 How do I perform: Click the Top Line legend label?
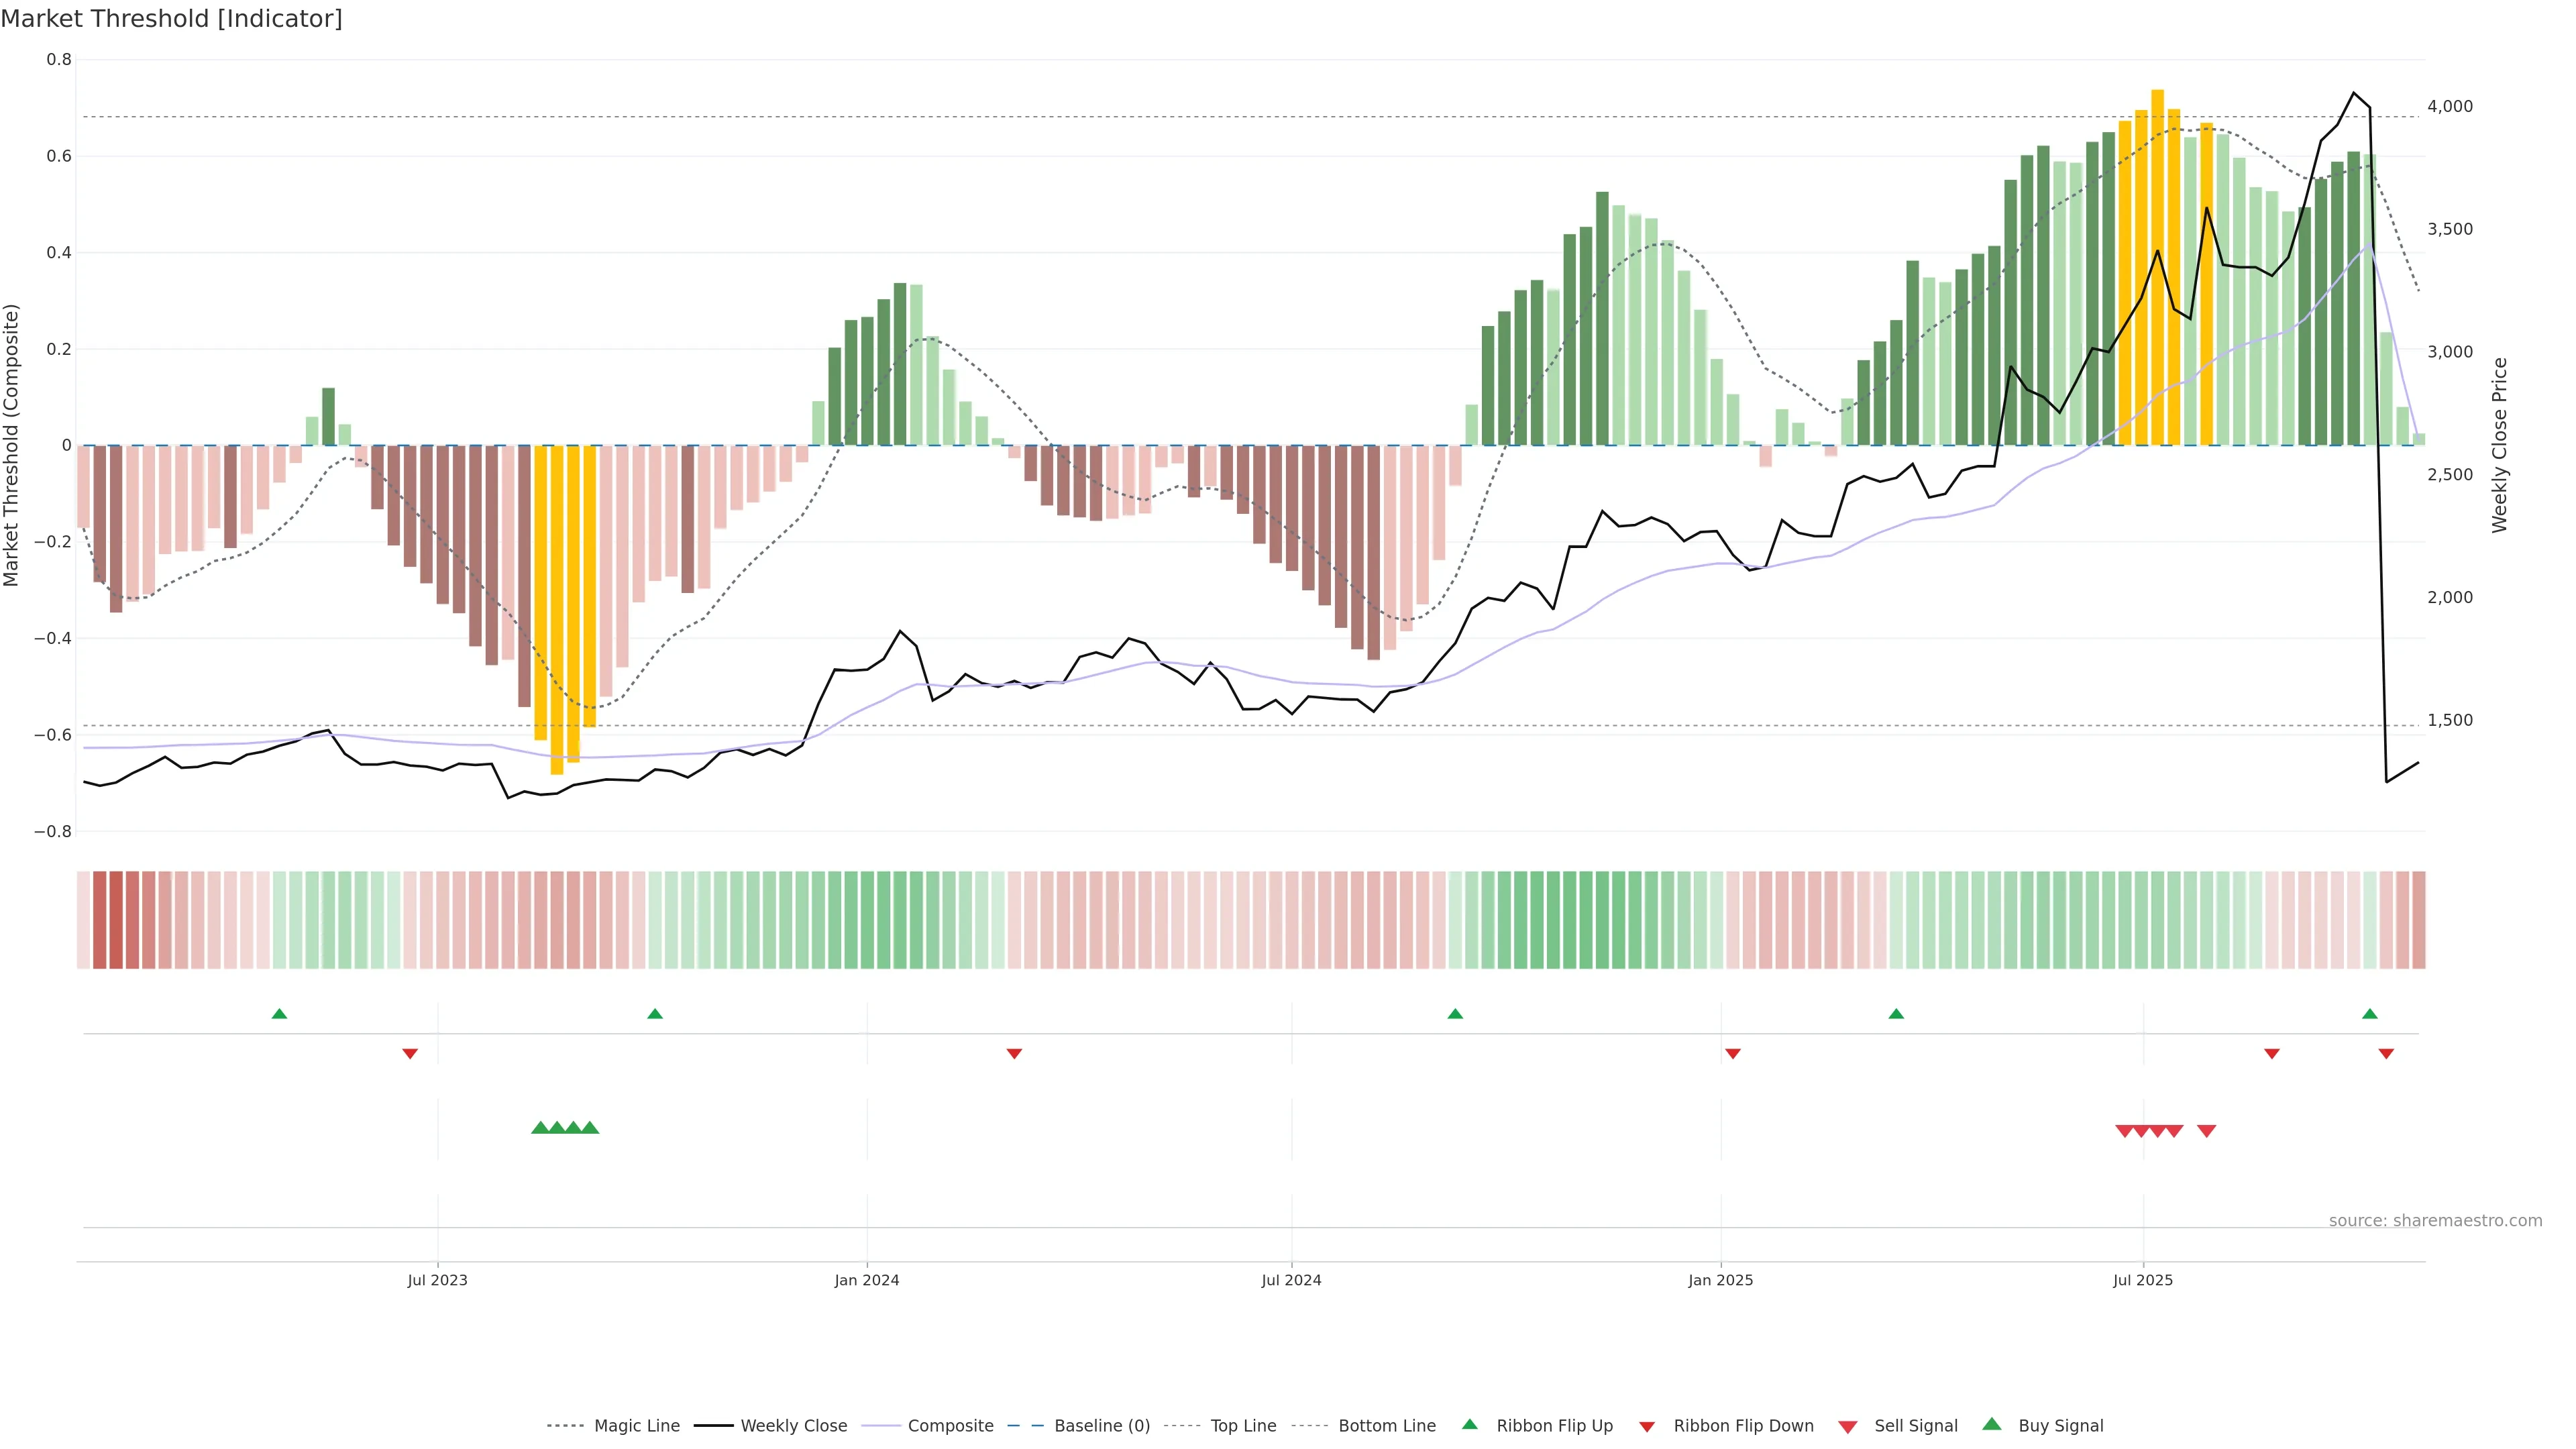coord(1243,1426)
